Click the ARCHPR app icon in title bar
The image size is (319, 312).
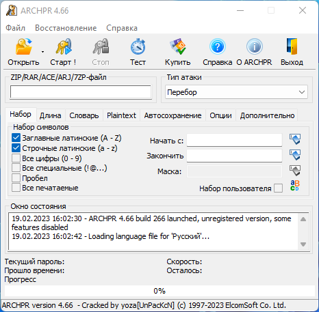[x=12, y=10]
